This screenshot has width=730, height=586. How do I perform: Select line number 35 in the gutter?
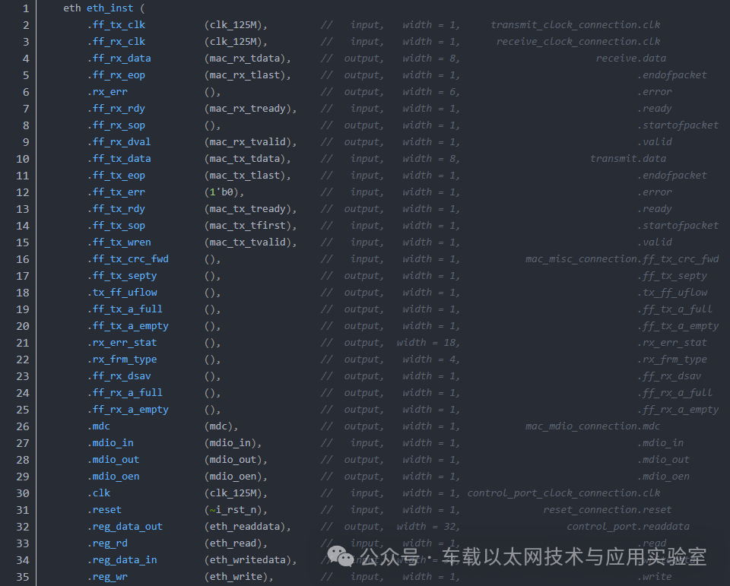point(23,577)
